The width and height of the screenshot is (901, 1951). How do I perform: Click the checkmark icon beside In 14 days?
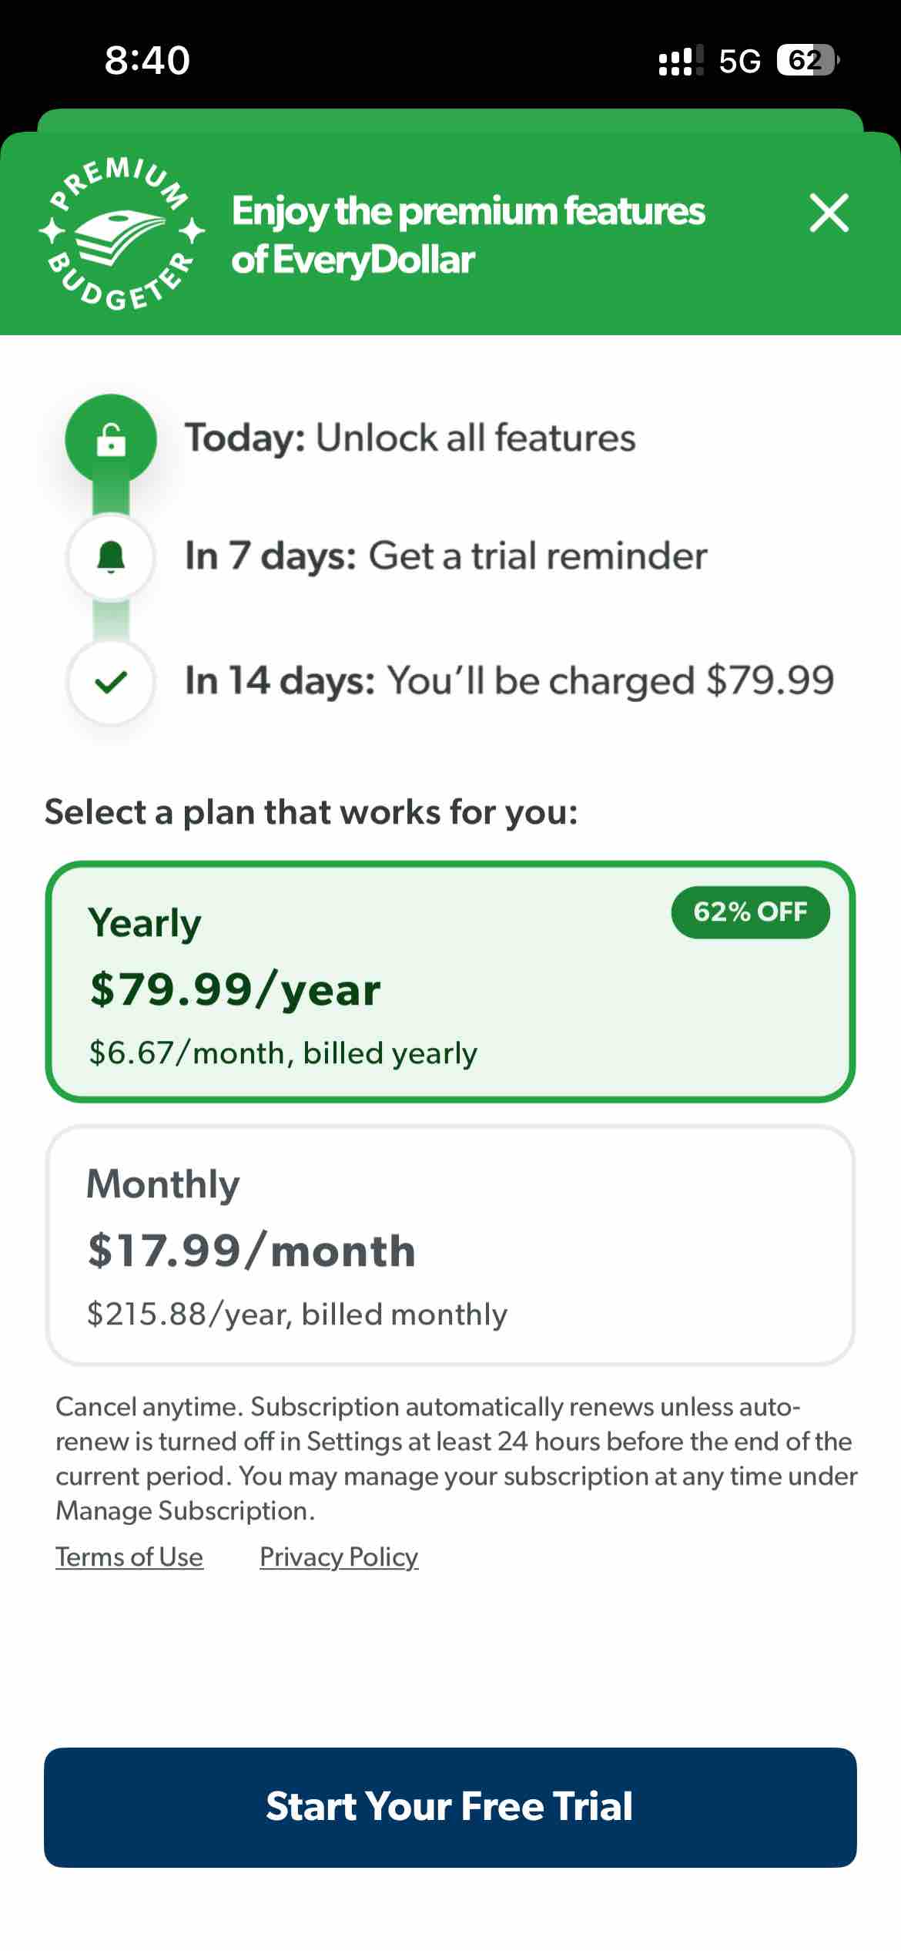[x=110, y=683]
